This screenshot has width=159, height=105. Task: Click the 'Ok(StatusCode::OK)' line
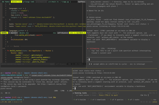[19, 39]
